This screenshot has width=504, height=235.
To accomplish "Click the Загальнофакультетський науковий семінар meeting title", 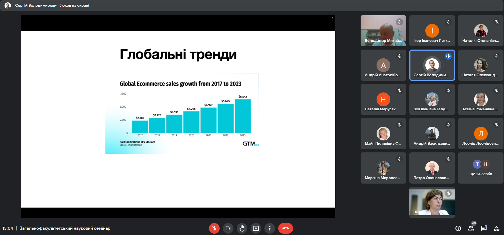I will 65,228.
